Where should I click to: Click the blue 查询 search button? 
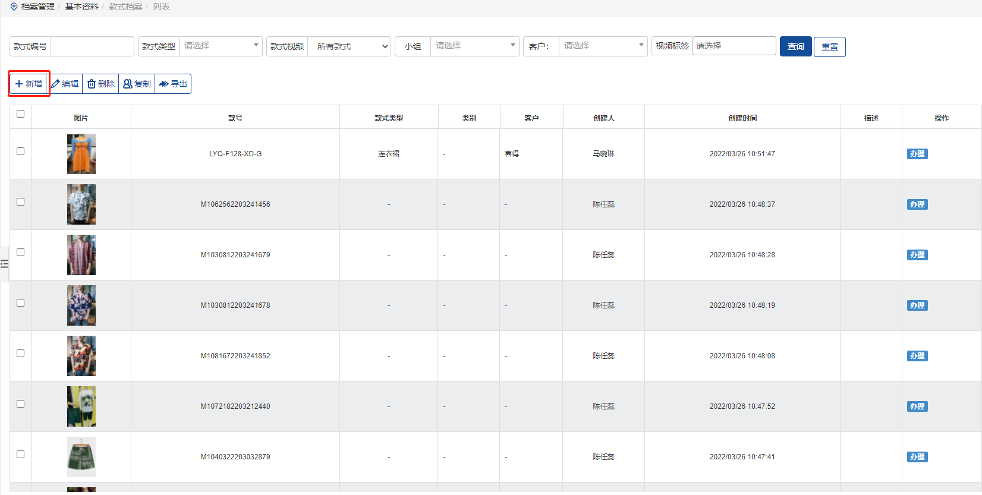[x=795, y=46]
